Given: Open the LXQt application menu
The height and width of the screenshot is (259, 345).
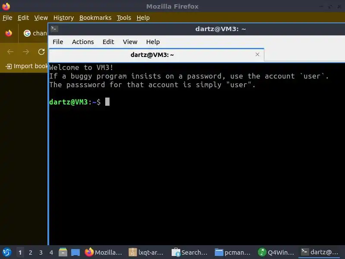Looking at the screenshot, I should [x=7, y=253].
